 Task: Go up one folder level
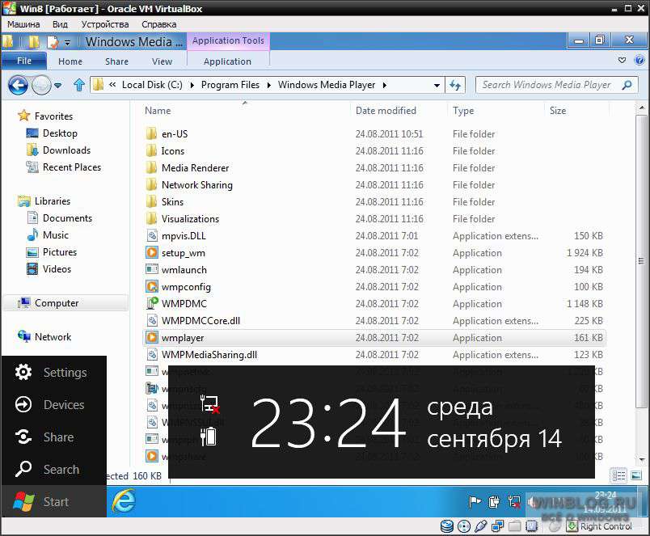click(78, 85)
